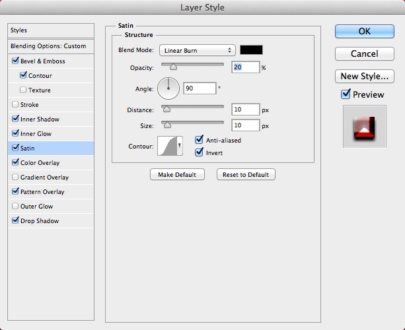This screenshot has width=405, height=330.
Task: Select the Bevel & Emboss label
Action: click(x=43, y=61)
